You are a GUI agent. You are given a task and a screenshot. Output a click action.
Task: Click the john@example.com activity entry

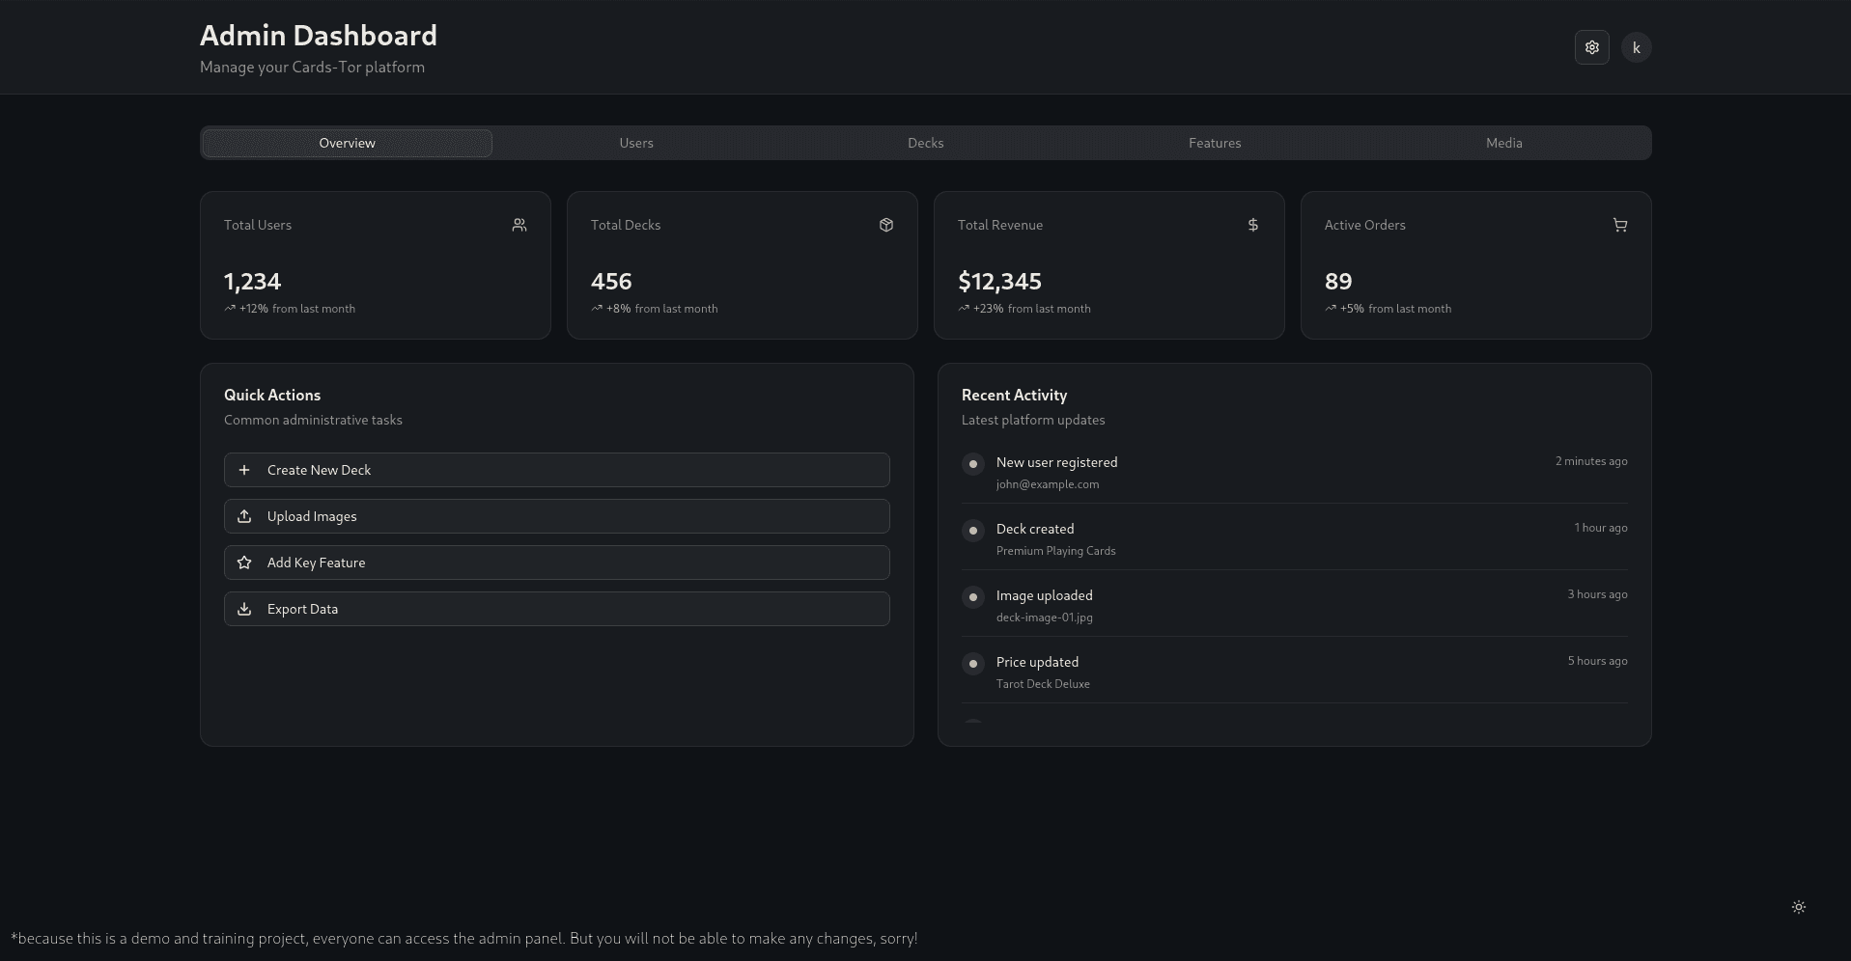[1048, 484]
